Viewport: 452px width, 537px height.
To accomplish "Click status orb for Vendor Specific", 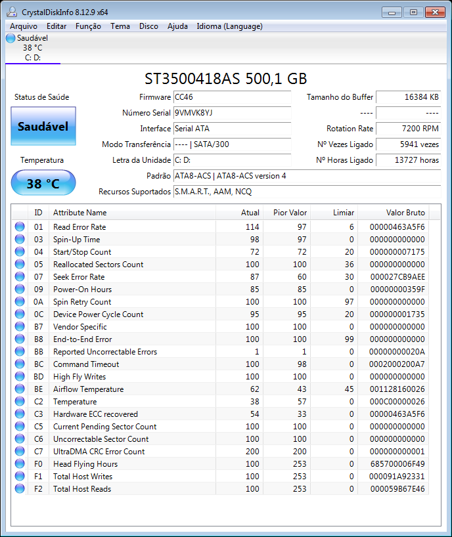I will point(20,326).
